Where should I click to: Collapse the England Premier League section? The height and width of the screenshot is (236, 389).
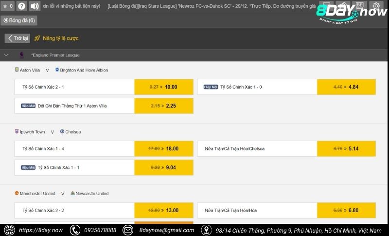tap(6, 55)
